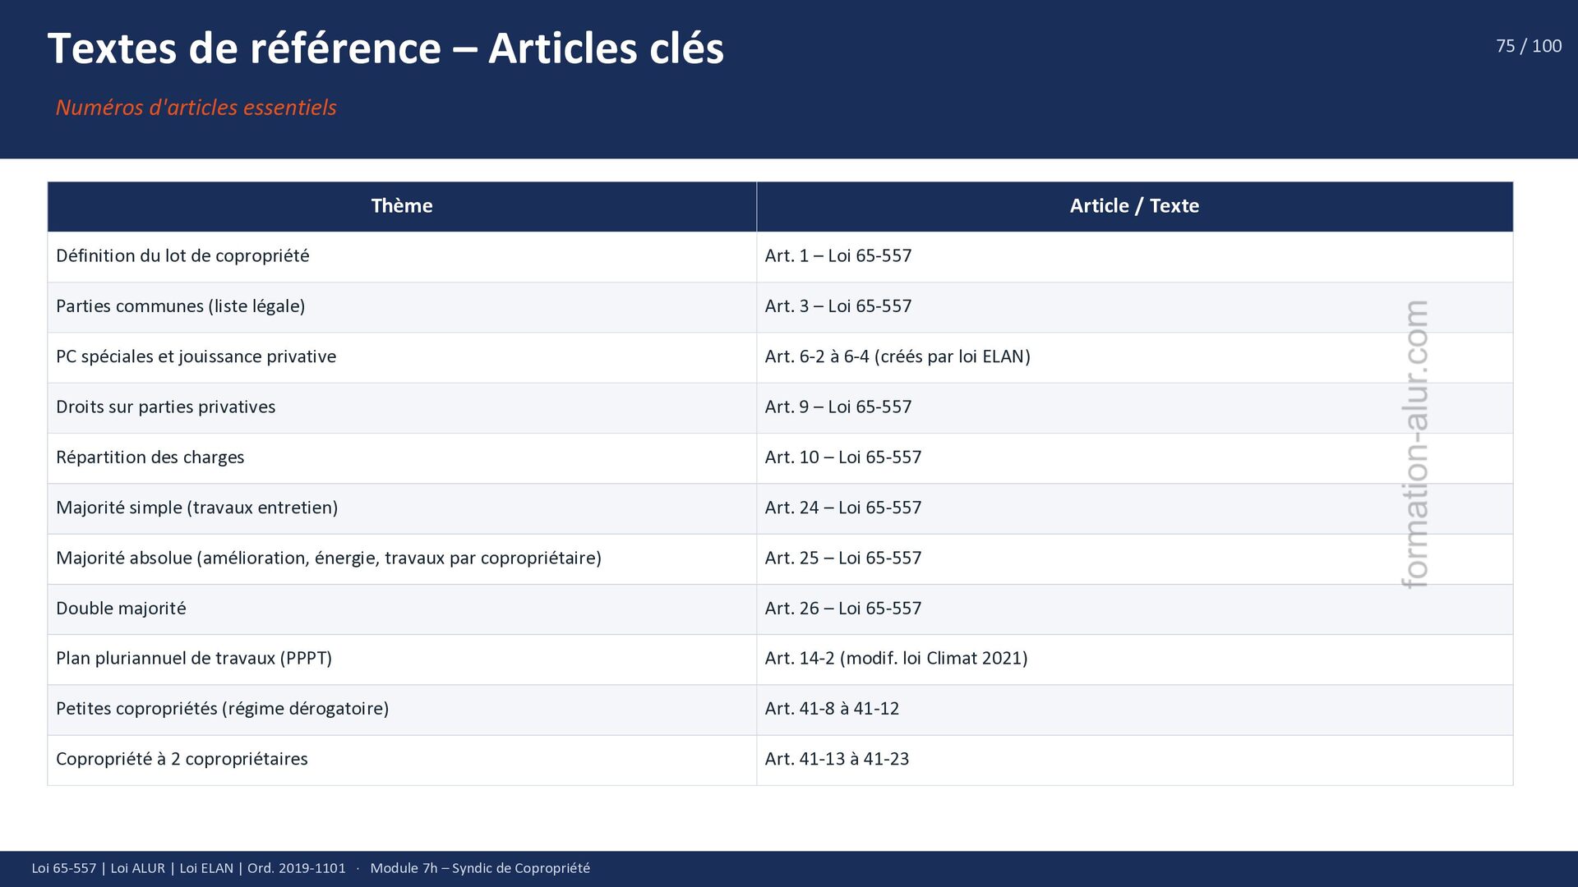Viewport: 1578px width, 887px height.
Task: Select 'Plan pluriannuel de travaux (PPPT)' cell
Action: tap(193, 659)
